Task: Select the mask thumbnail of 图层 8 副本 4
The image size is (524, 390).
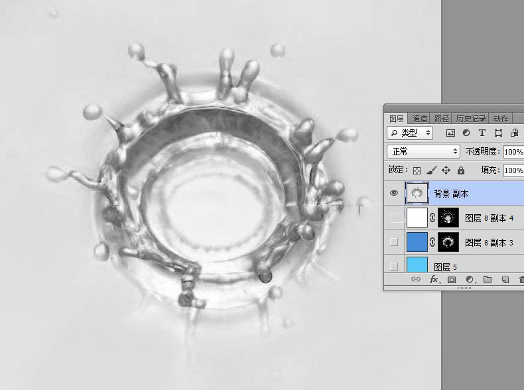Action: pyautogui.click(x=448, y=218)
